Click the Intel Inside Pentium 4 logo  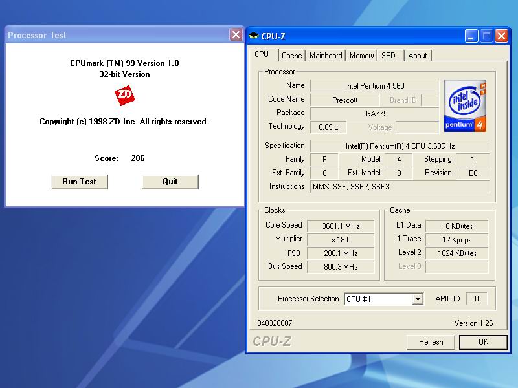465,105
